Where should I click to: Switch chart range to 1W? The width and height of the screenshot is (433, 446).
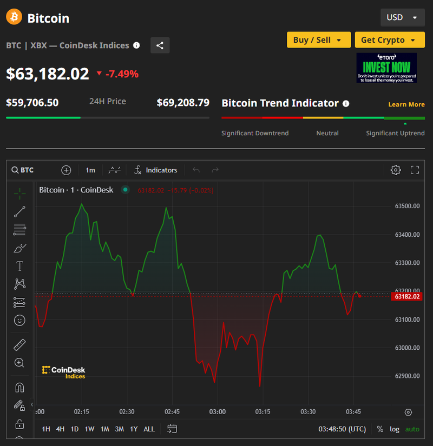click(89, 429)
